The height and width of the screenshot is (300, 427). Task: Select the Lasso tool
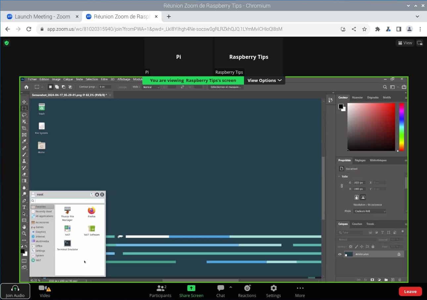point(24,115)
